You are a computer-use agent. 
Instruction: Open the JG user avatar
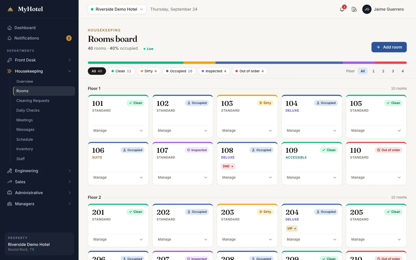pyautogui.click(x=367, y=9)
